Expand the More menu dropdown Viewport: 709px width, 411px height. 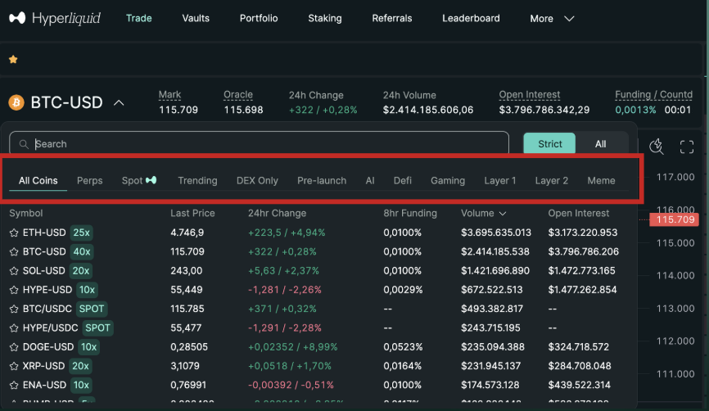click(x=552, y=19)
